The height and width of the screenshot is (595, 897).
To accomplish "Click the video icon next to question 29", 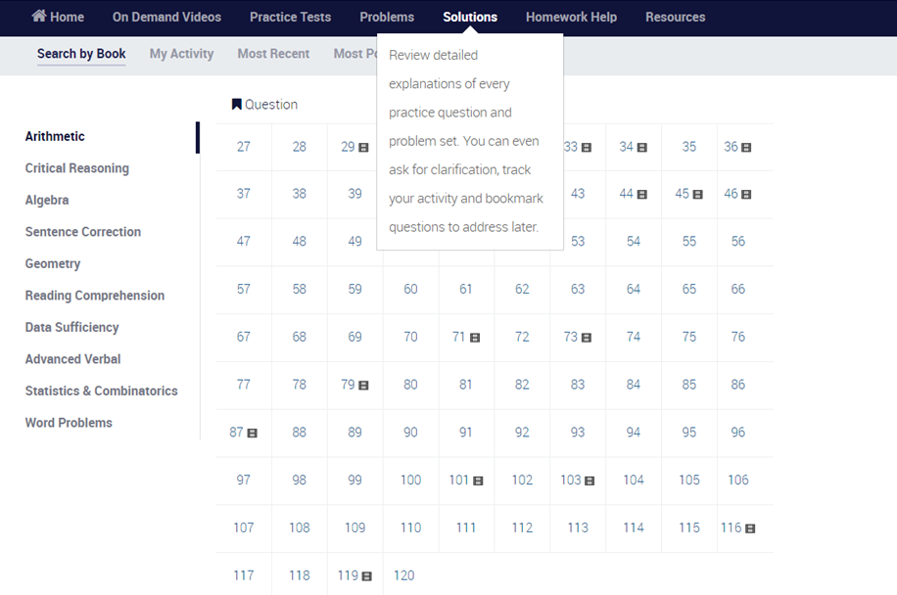I will click(364, 148).
